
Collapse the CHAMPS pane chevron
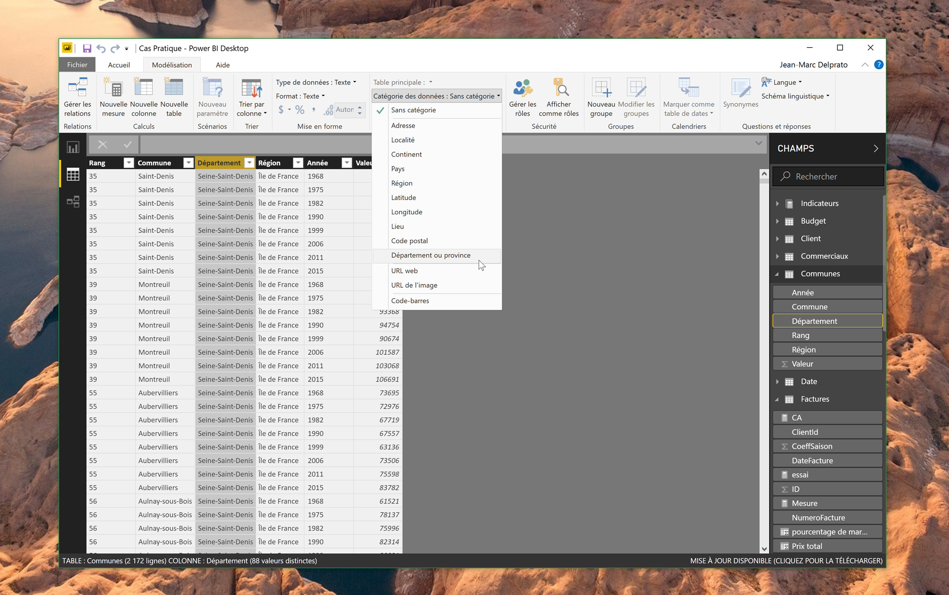(x=876, y=148)
